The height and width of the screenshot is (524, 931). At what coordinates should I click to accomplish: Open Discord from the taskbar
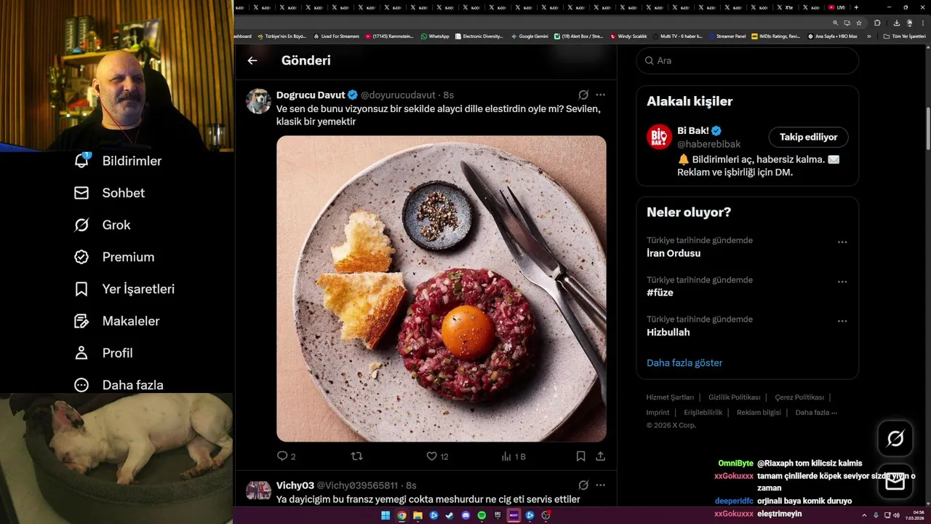[x=465, y=515]
